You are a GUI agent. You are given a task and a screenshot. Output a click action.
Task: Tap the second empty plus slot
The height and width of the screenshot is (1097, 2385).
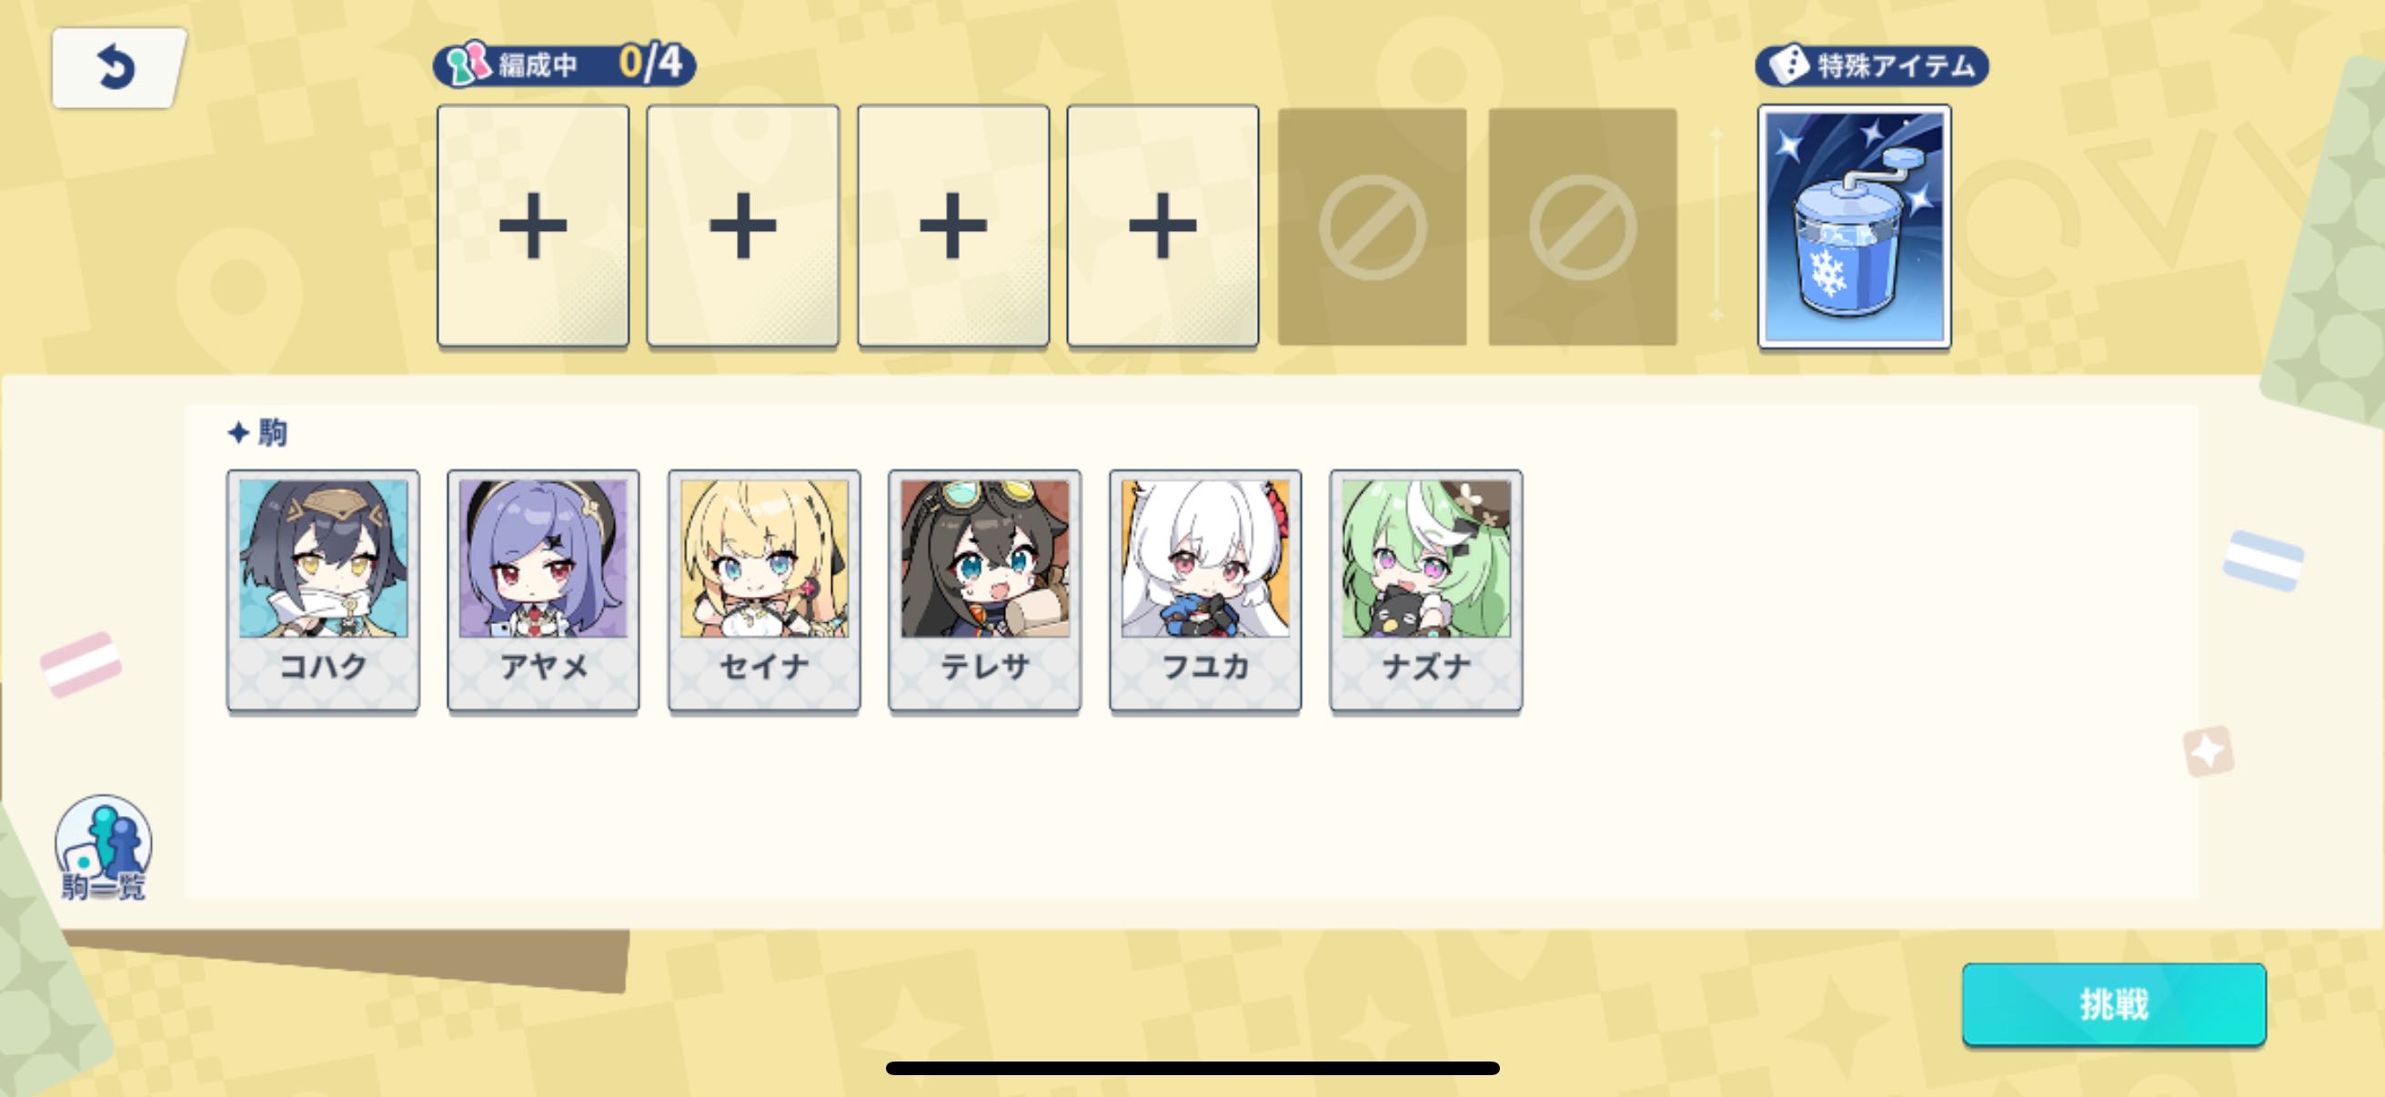click(x=742, y=226)
